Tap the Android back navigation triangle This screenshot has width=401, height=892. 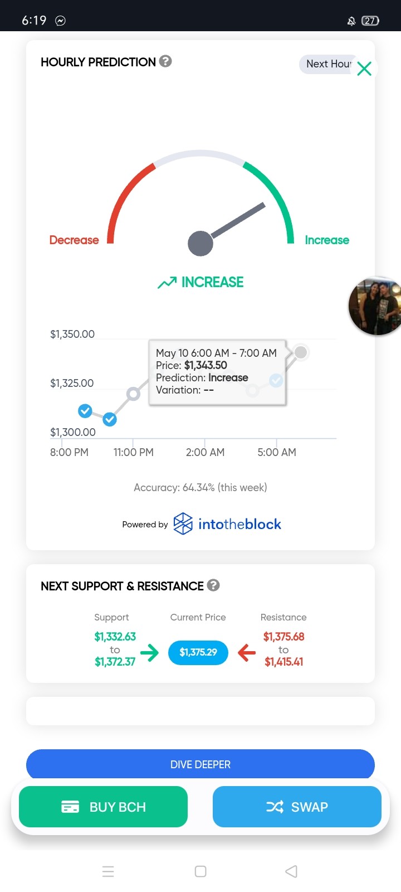291,871
